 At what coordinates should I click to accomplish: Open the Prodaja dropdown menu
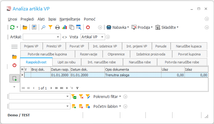click(142, 27)
